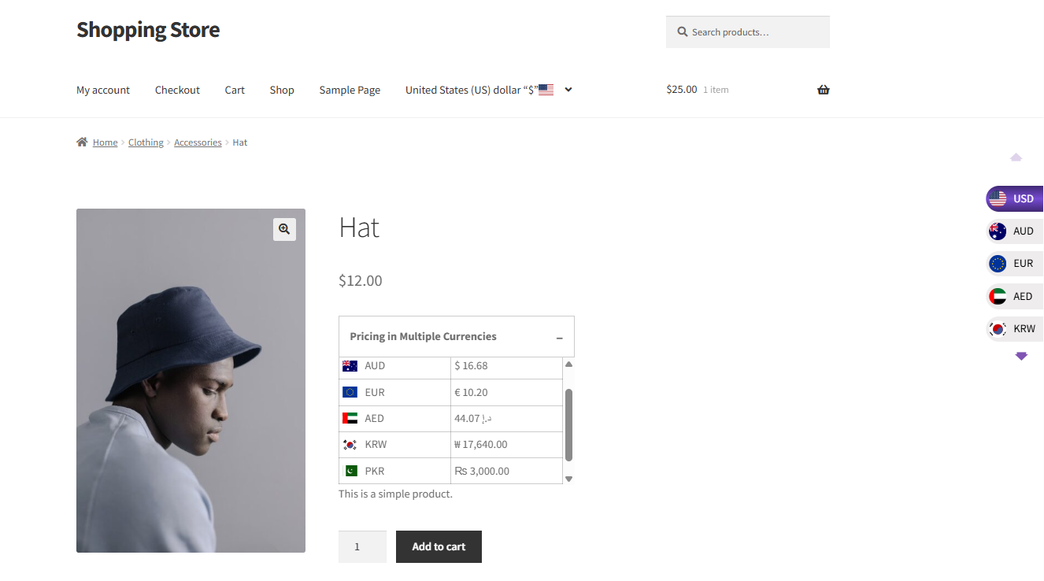Select USD in the side currency switcher
The image size is (1044, 581).
coord(1015,198)
